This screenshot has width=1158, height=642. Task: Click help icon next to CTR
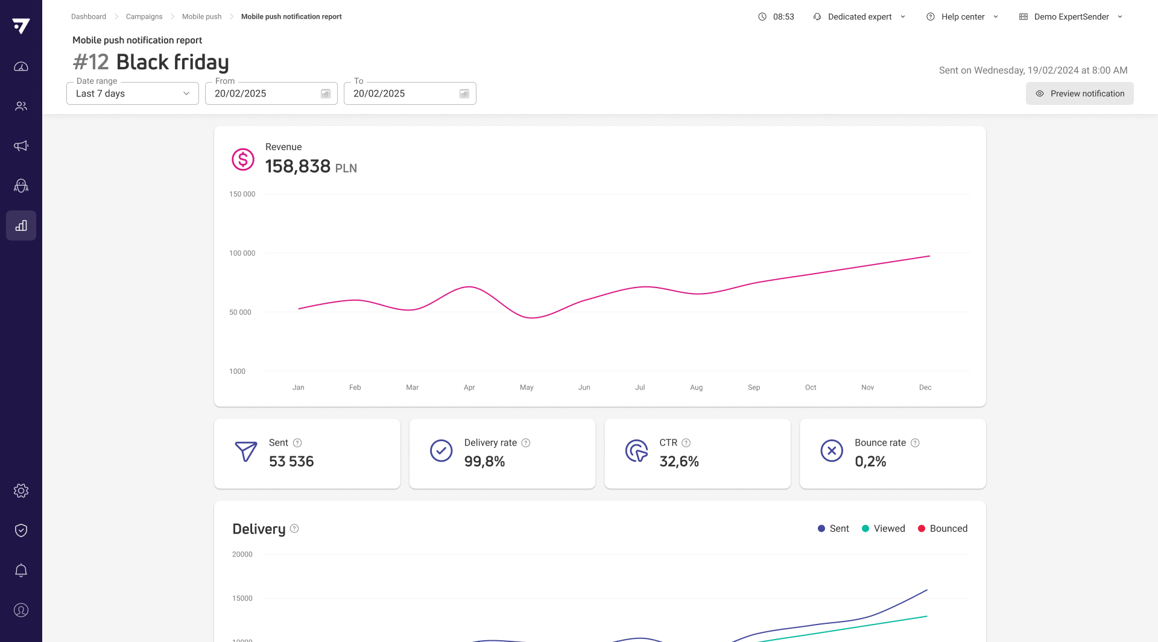coord(686,442)
